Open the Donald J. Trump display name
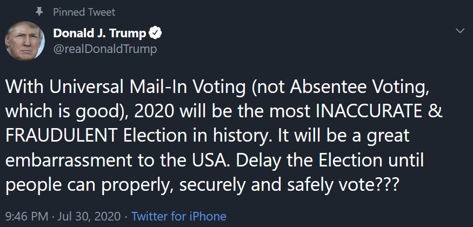The image size is (473, 227). 99,34
